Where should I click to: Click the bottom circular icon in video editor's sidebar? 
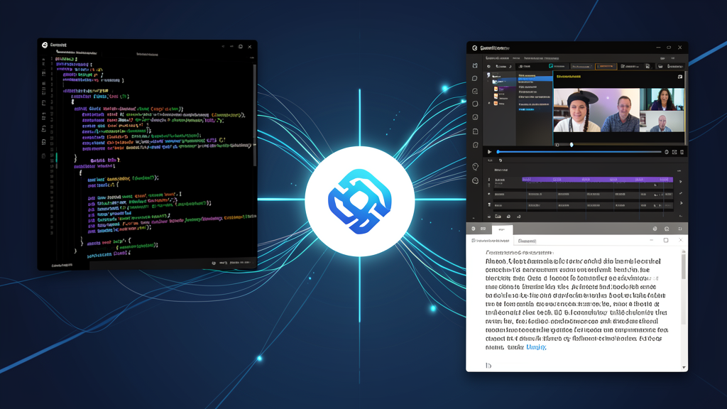point(475,181)
